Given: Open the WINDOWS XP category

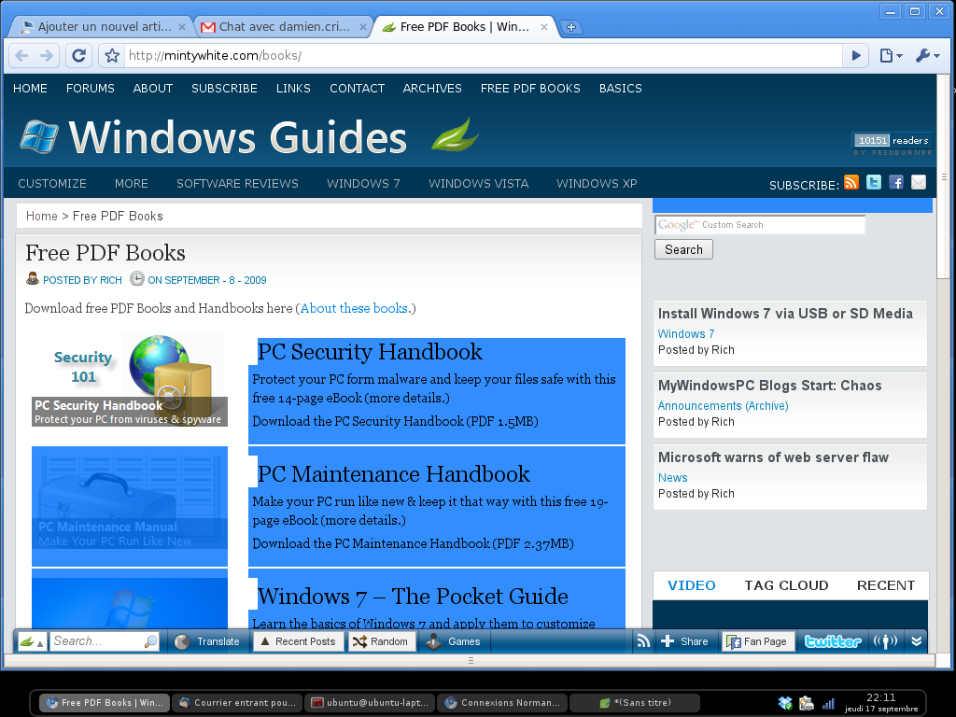Looking at the screenshot, I should (x=597, y=184).
